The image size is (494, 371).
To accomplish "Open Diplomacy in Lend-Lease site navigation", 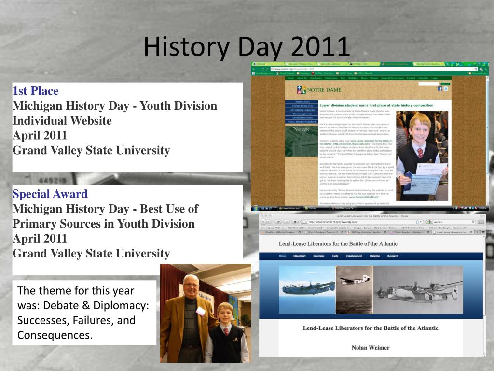I will [299, 256].
